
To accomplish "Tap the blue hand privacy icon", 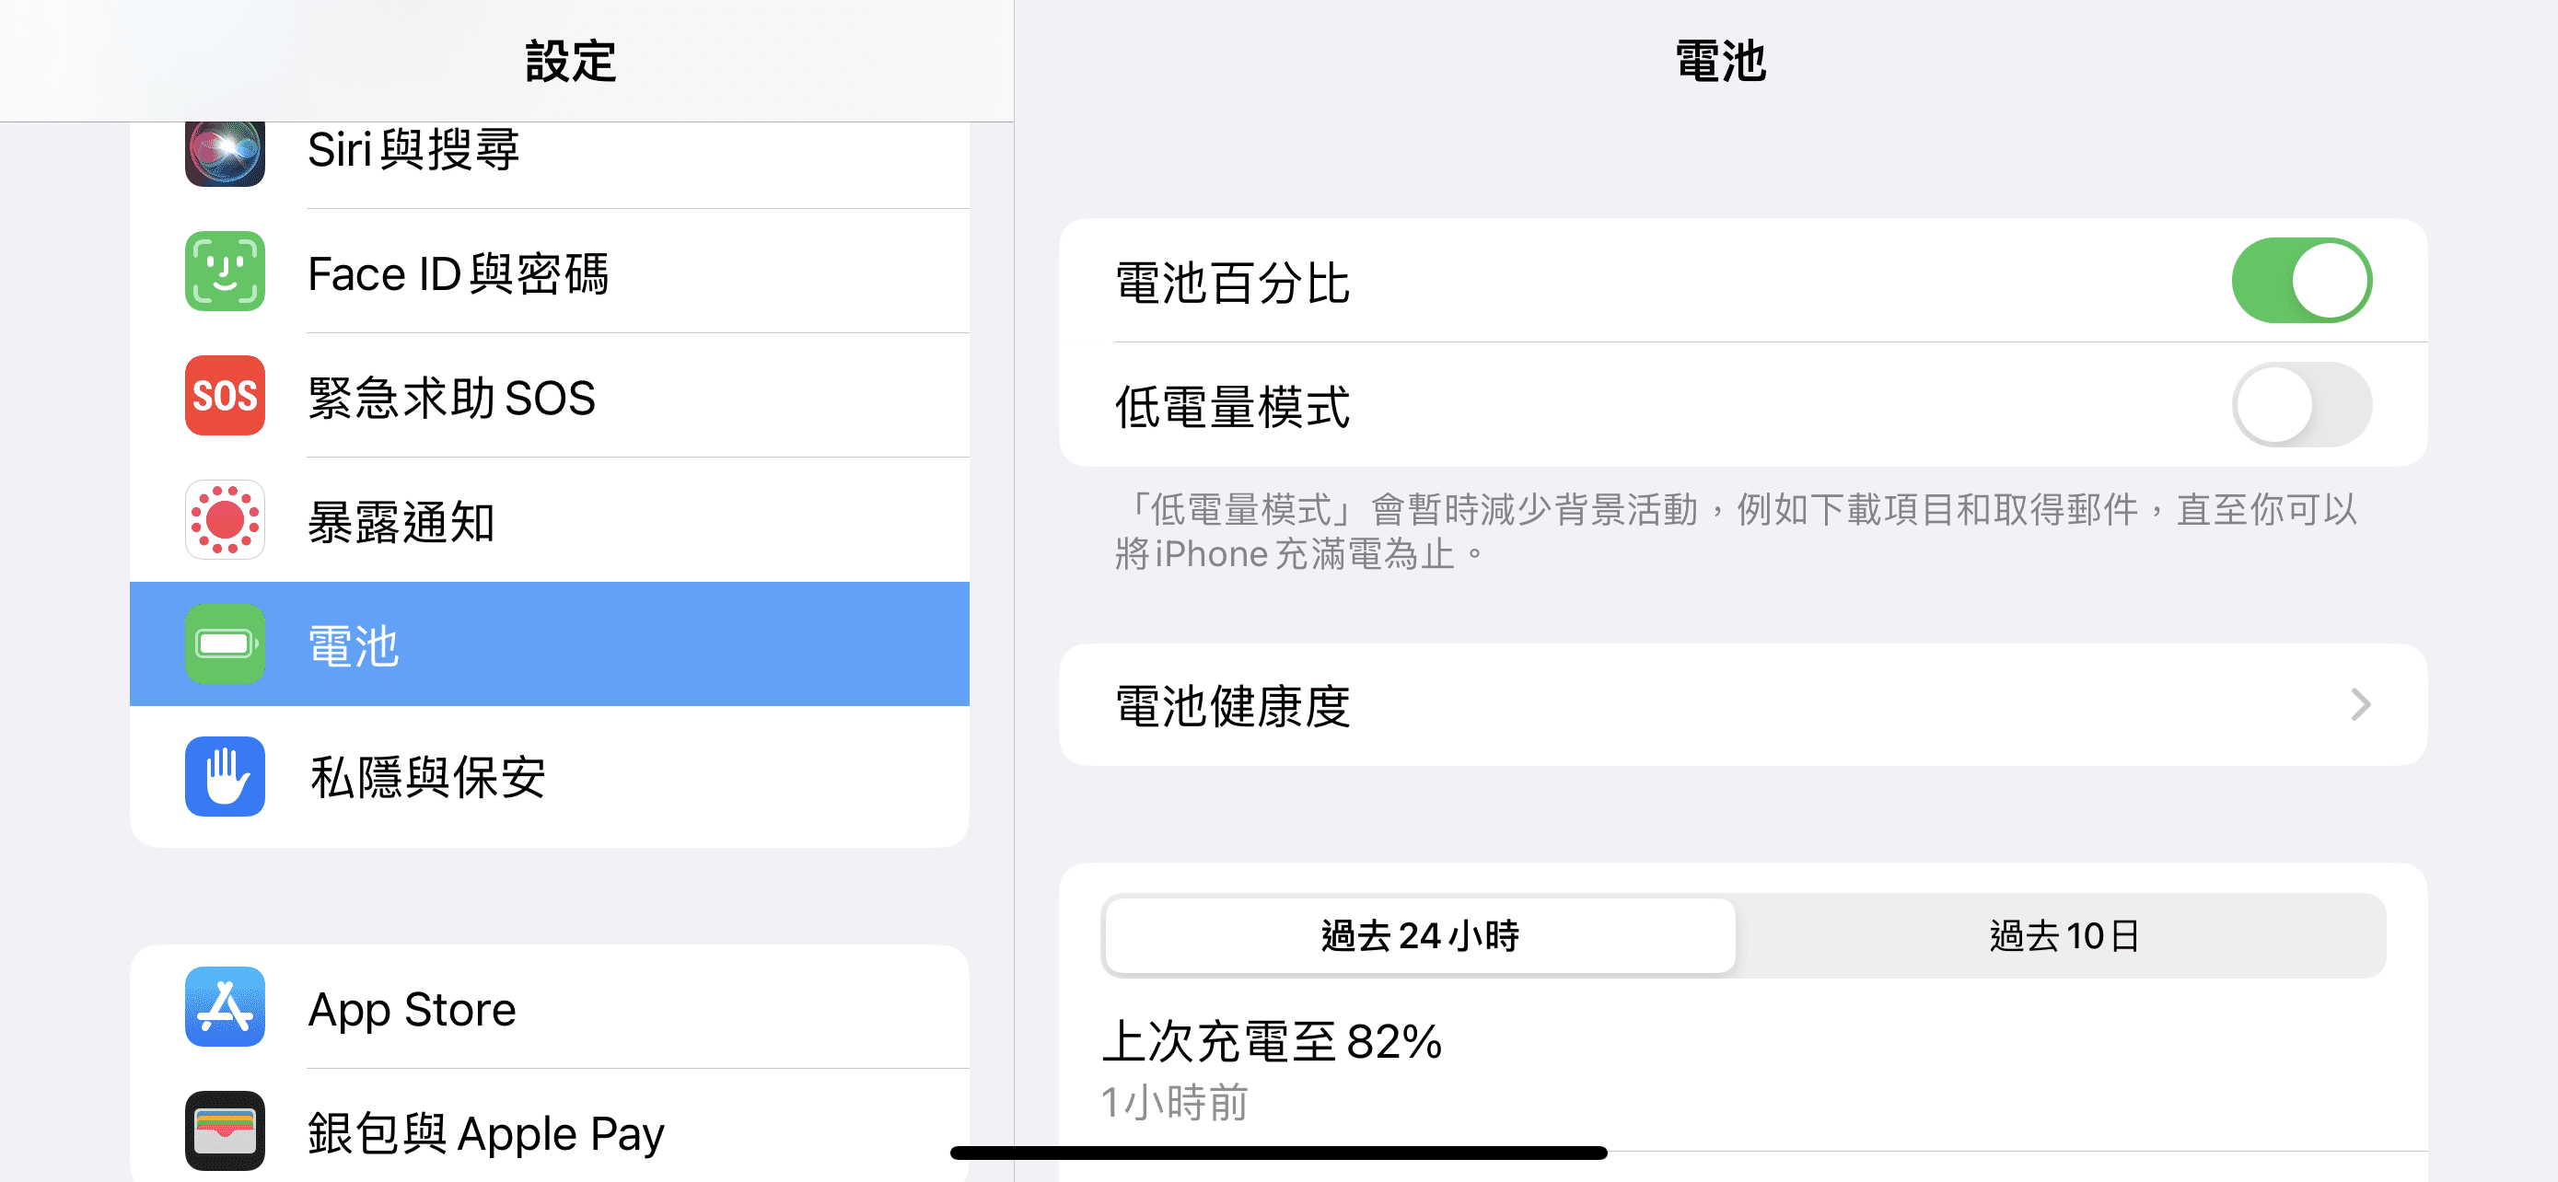I will point(225,776).
